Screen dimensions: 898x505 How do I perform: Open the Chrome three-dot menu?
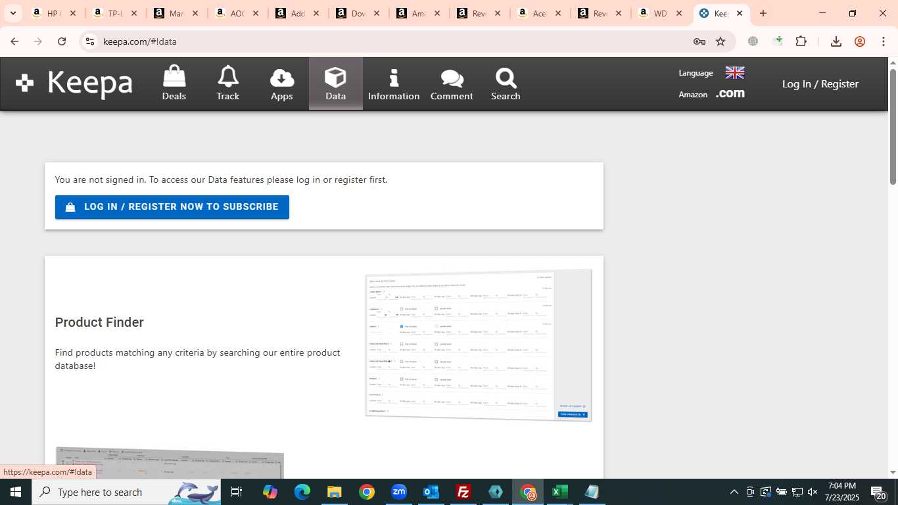coord(884,41)
